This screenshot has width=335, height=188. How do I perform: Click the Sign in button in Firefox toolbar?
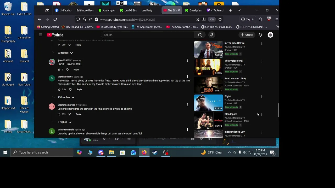pos(248,19)
